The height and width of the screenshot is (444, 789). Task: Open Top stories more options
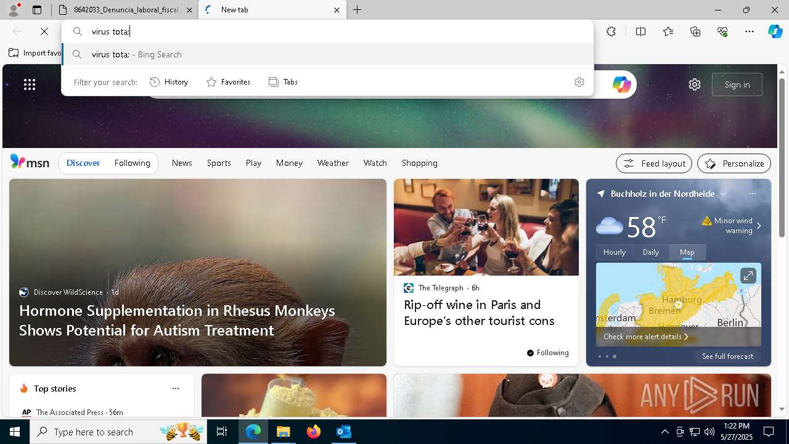point(176,388)
